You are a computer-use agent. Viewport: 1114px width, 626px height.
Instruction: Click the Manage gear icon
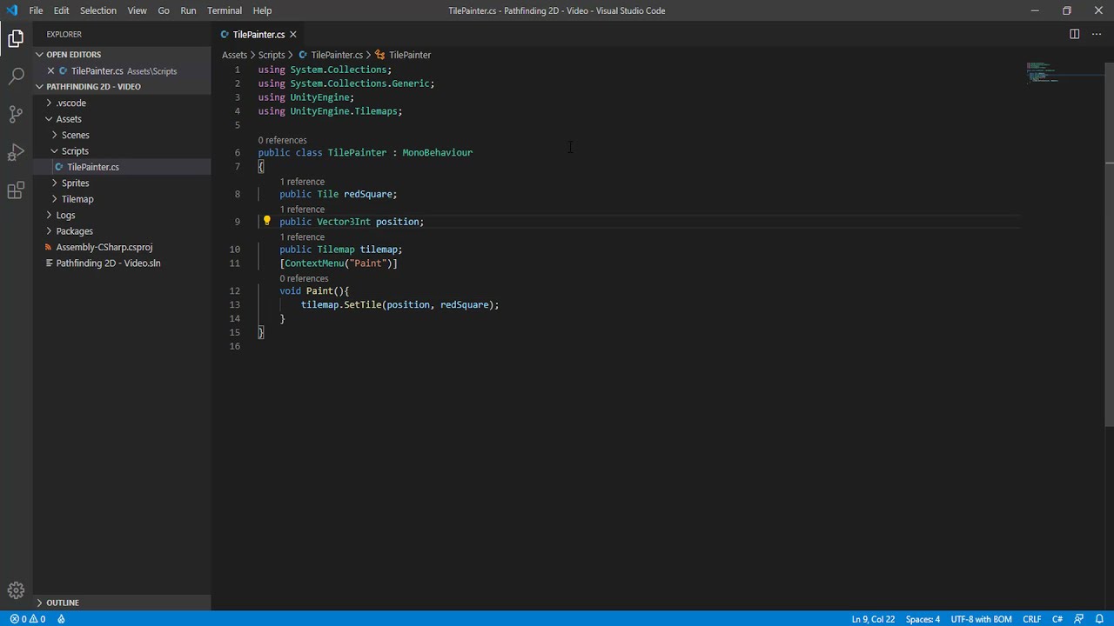pyautogui.click(x=16, y=590)
